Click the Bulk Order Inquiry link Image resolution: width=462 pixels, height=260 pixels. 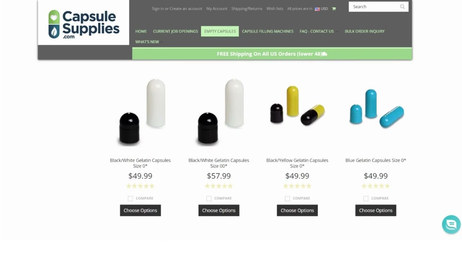(x=365, y=31)
